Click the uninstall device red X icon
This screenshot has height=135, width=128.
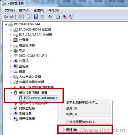pyautogui.click(x=64, y=17)
